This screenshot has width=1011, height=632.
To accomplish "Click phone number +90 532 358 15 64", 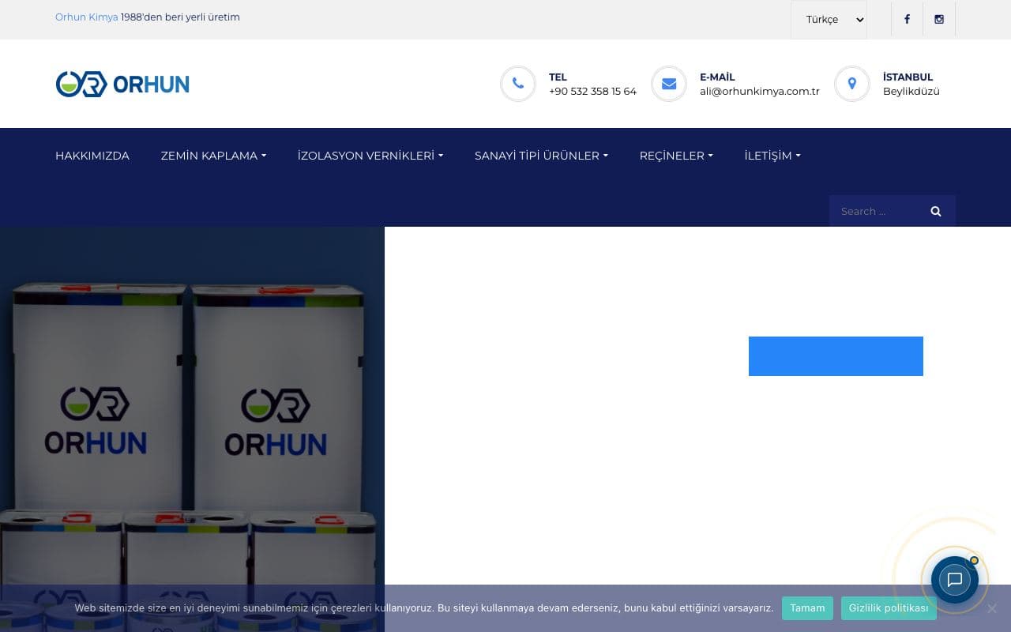I will coord(592,91).
